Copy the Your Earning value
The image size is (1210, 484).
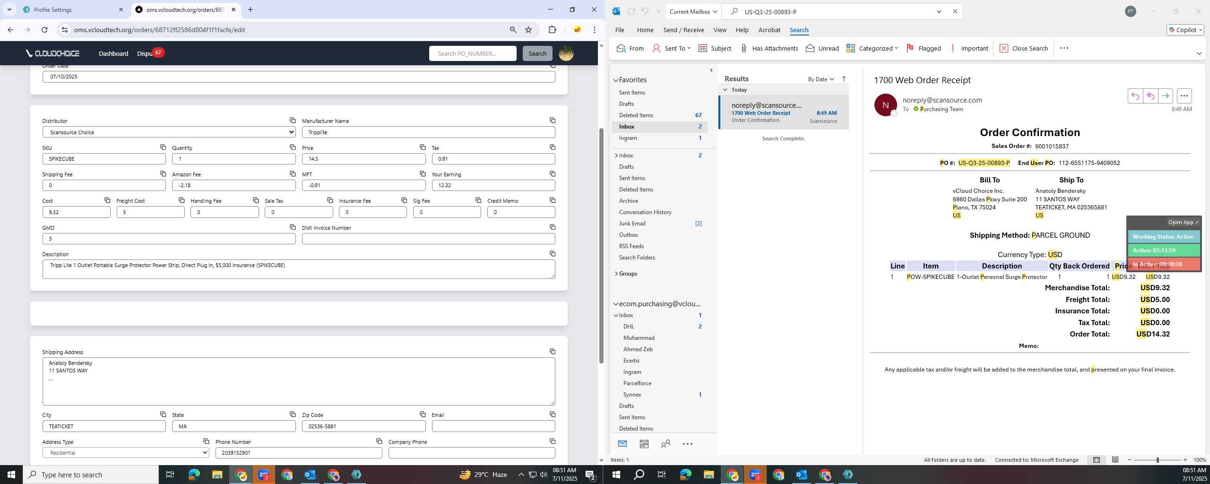(553, 174)
